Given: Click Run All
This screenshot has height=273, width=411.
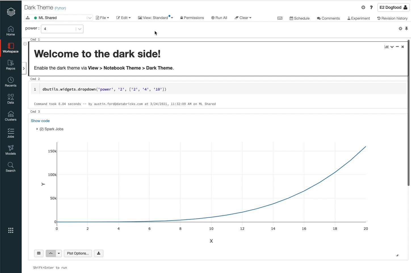Looking at the screenshot, I should tap(219, 18).
